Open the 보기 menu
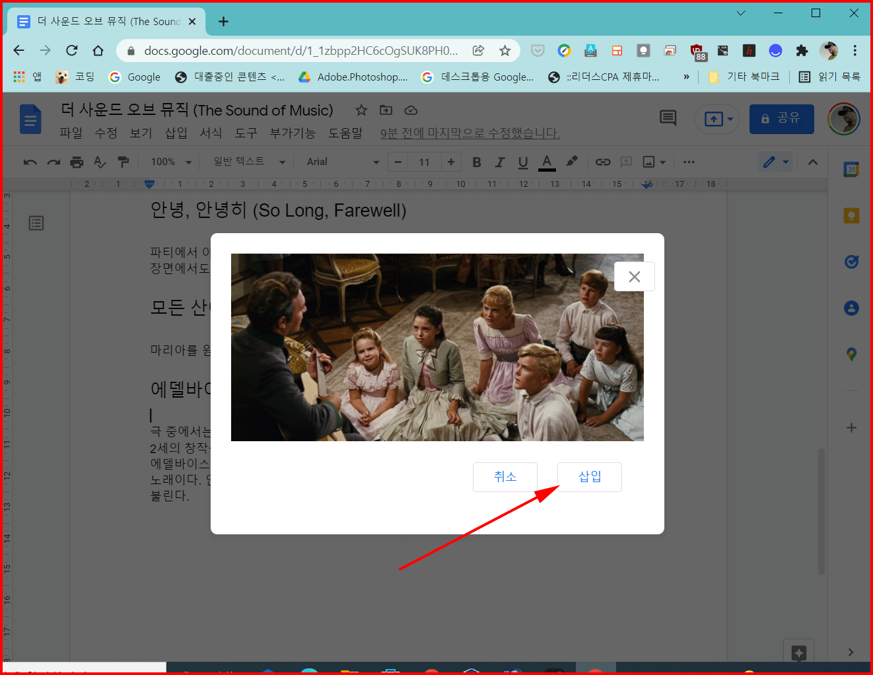 point(141,133)
